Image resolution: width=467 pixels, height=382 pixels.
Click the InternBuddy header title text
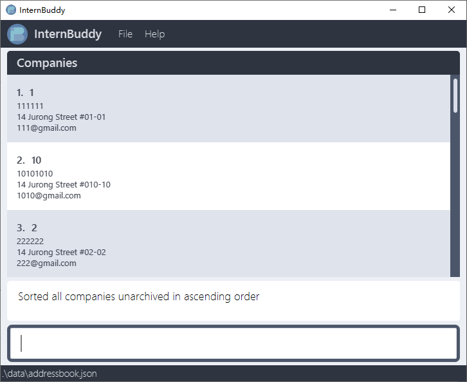pos(68,34)
